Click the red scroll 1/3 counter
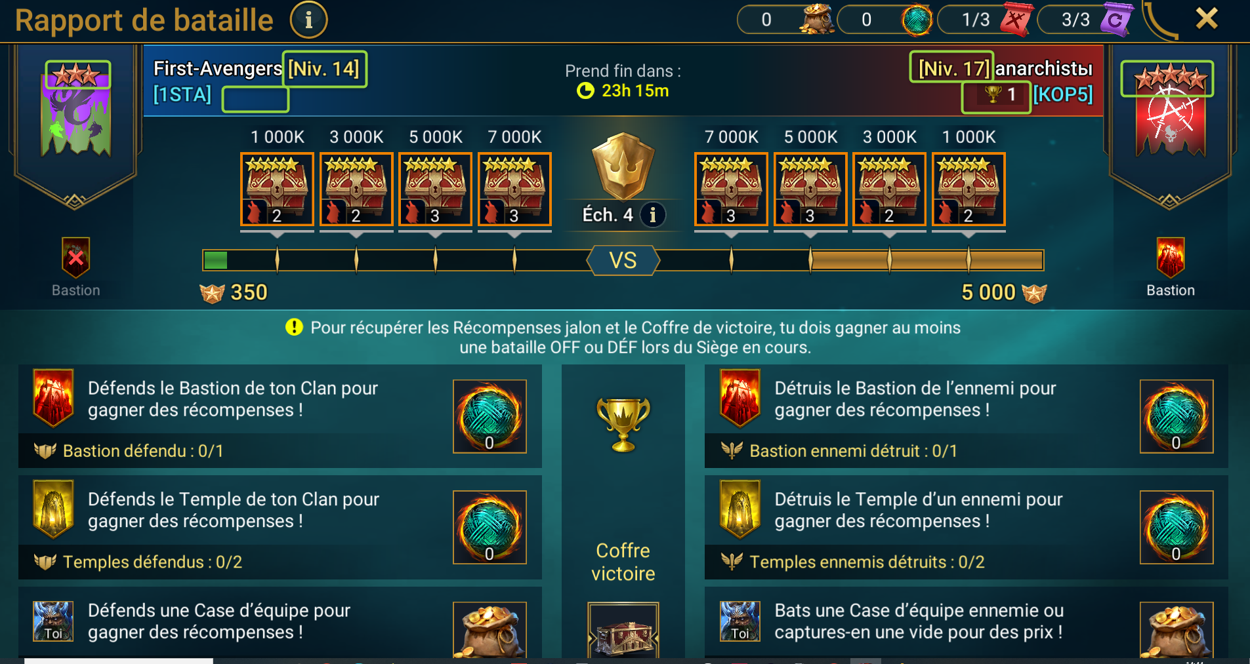The height and width of the screenshot is (664, 1250). [x=986, y=20]
